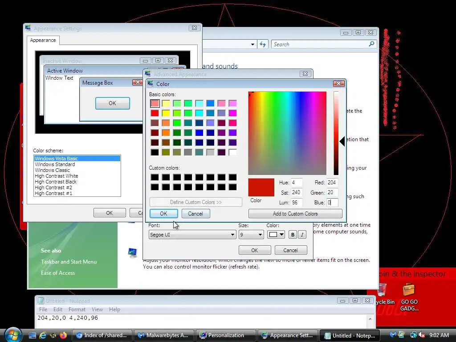Click the Color dialog title bar icon
The height and width of the screenshot is (342, 456).
(151, 84)
